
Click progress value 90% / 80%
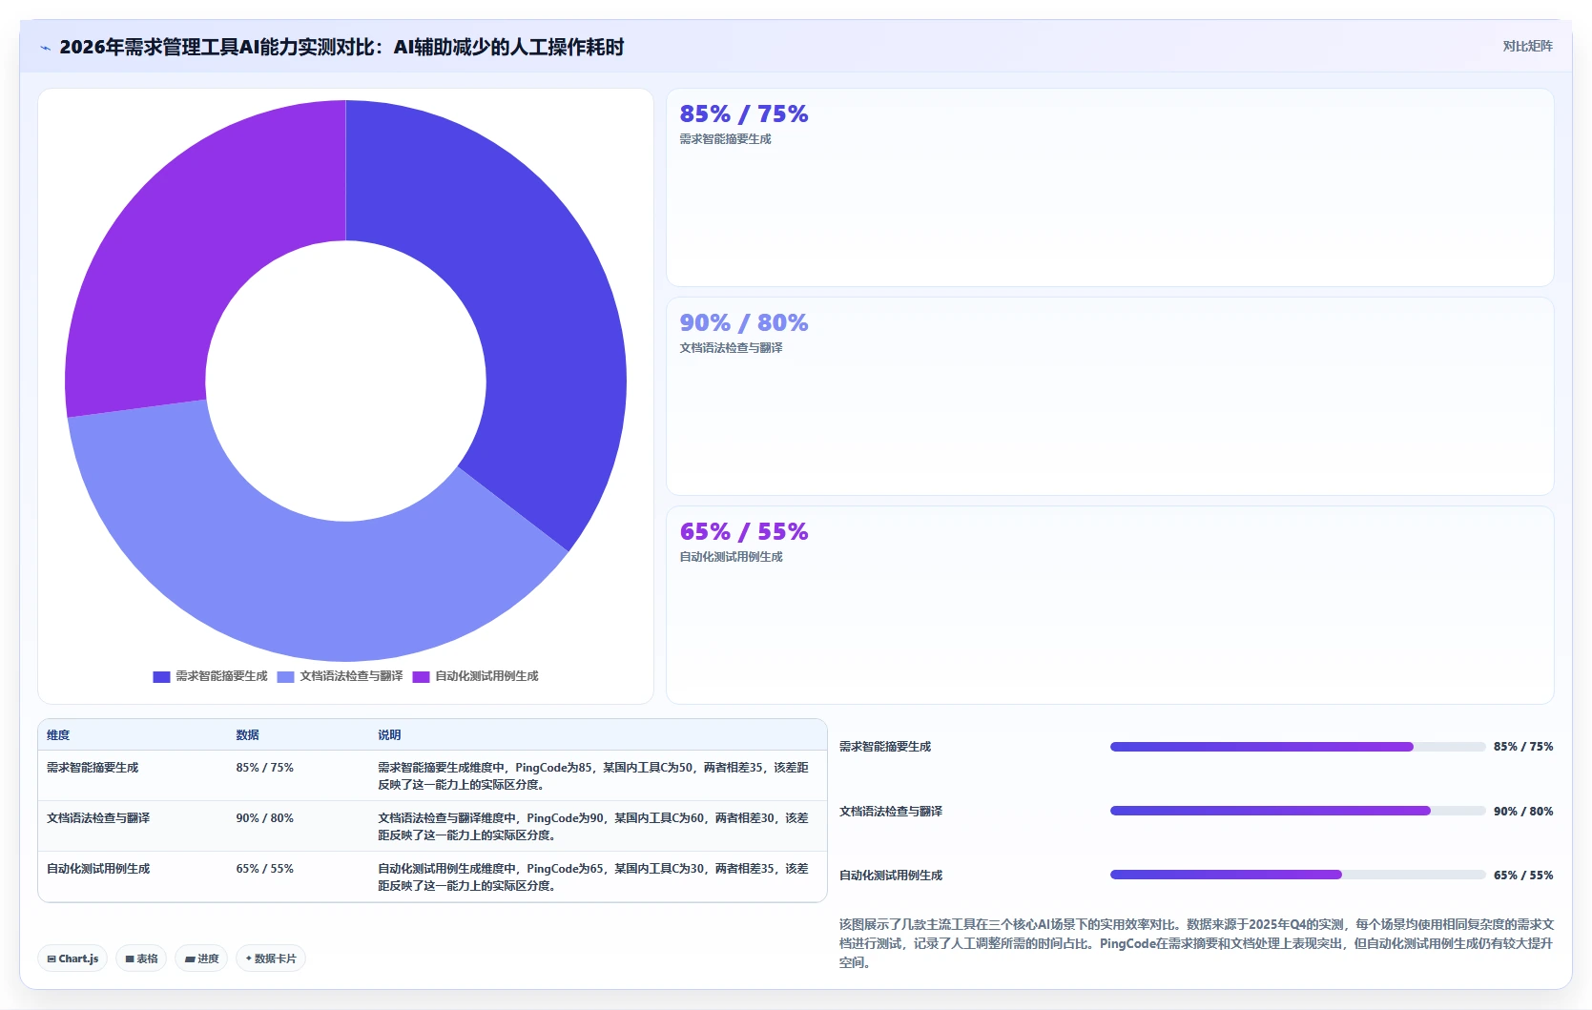coord(1523,812)
